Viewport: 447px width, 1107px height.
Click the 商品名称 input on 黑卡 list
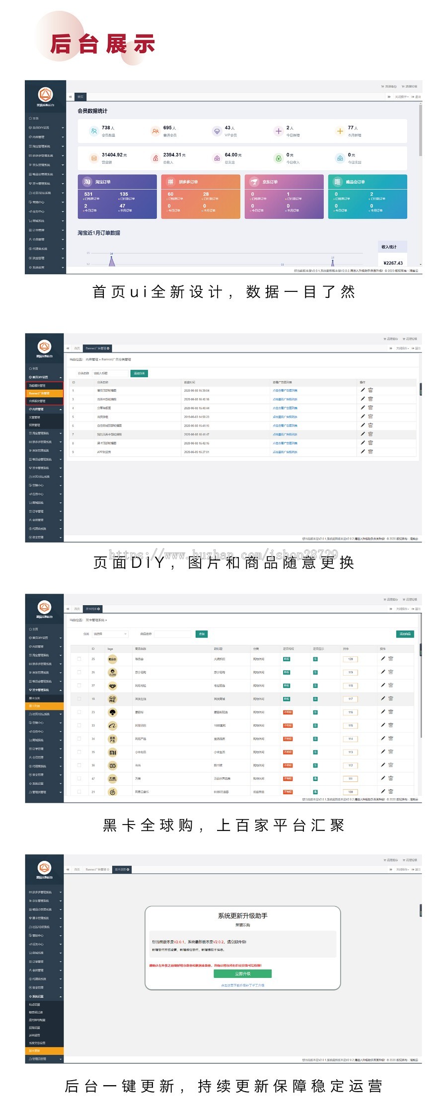pos(172,634)
